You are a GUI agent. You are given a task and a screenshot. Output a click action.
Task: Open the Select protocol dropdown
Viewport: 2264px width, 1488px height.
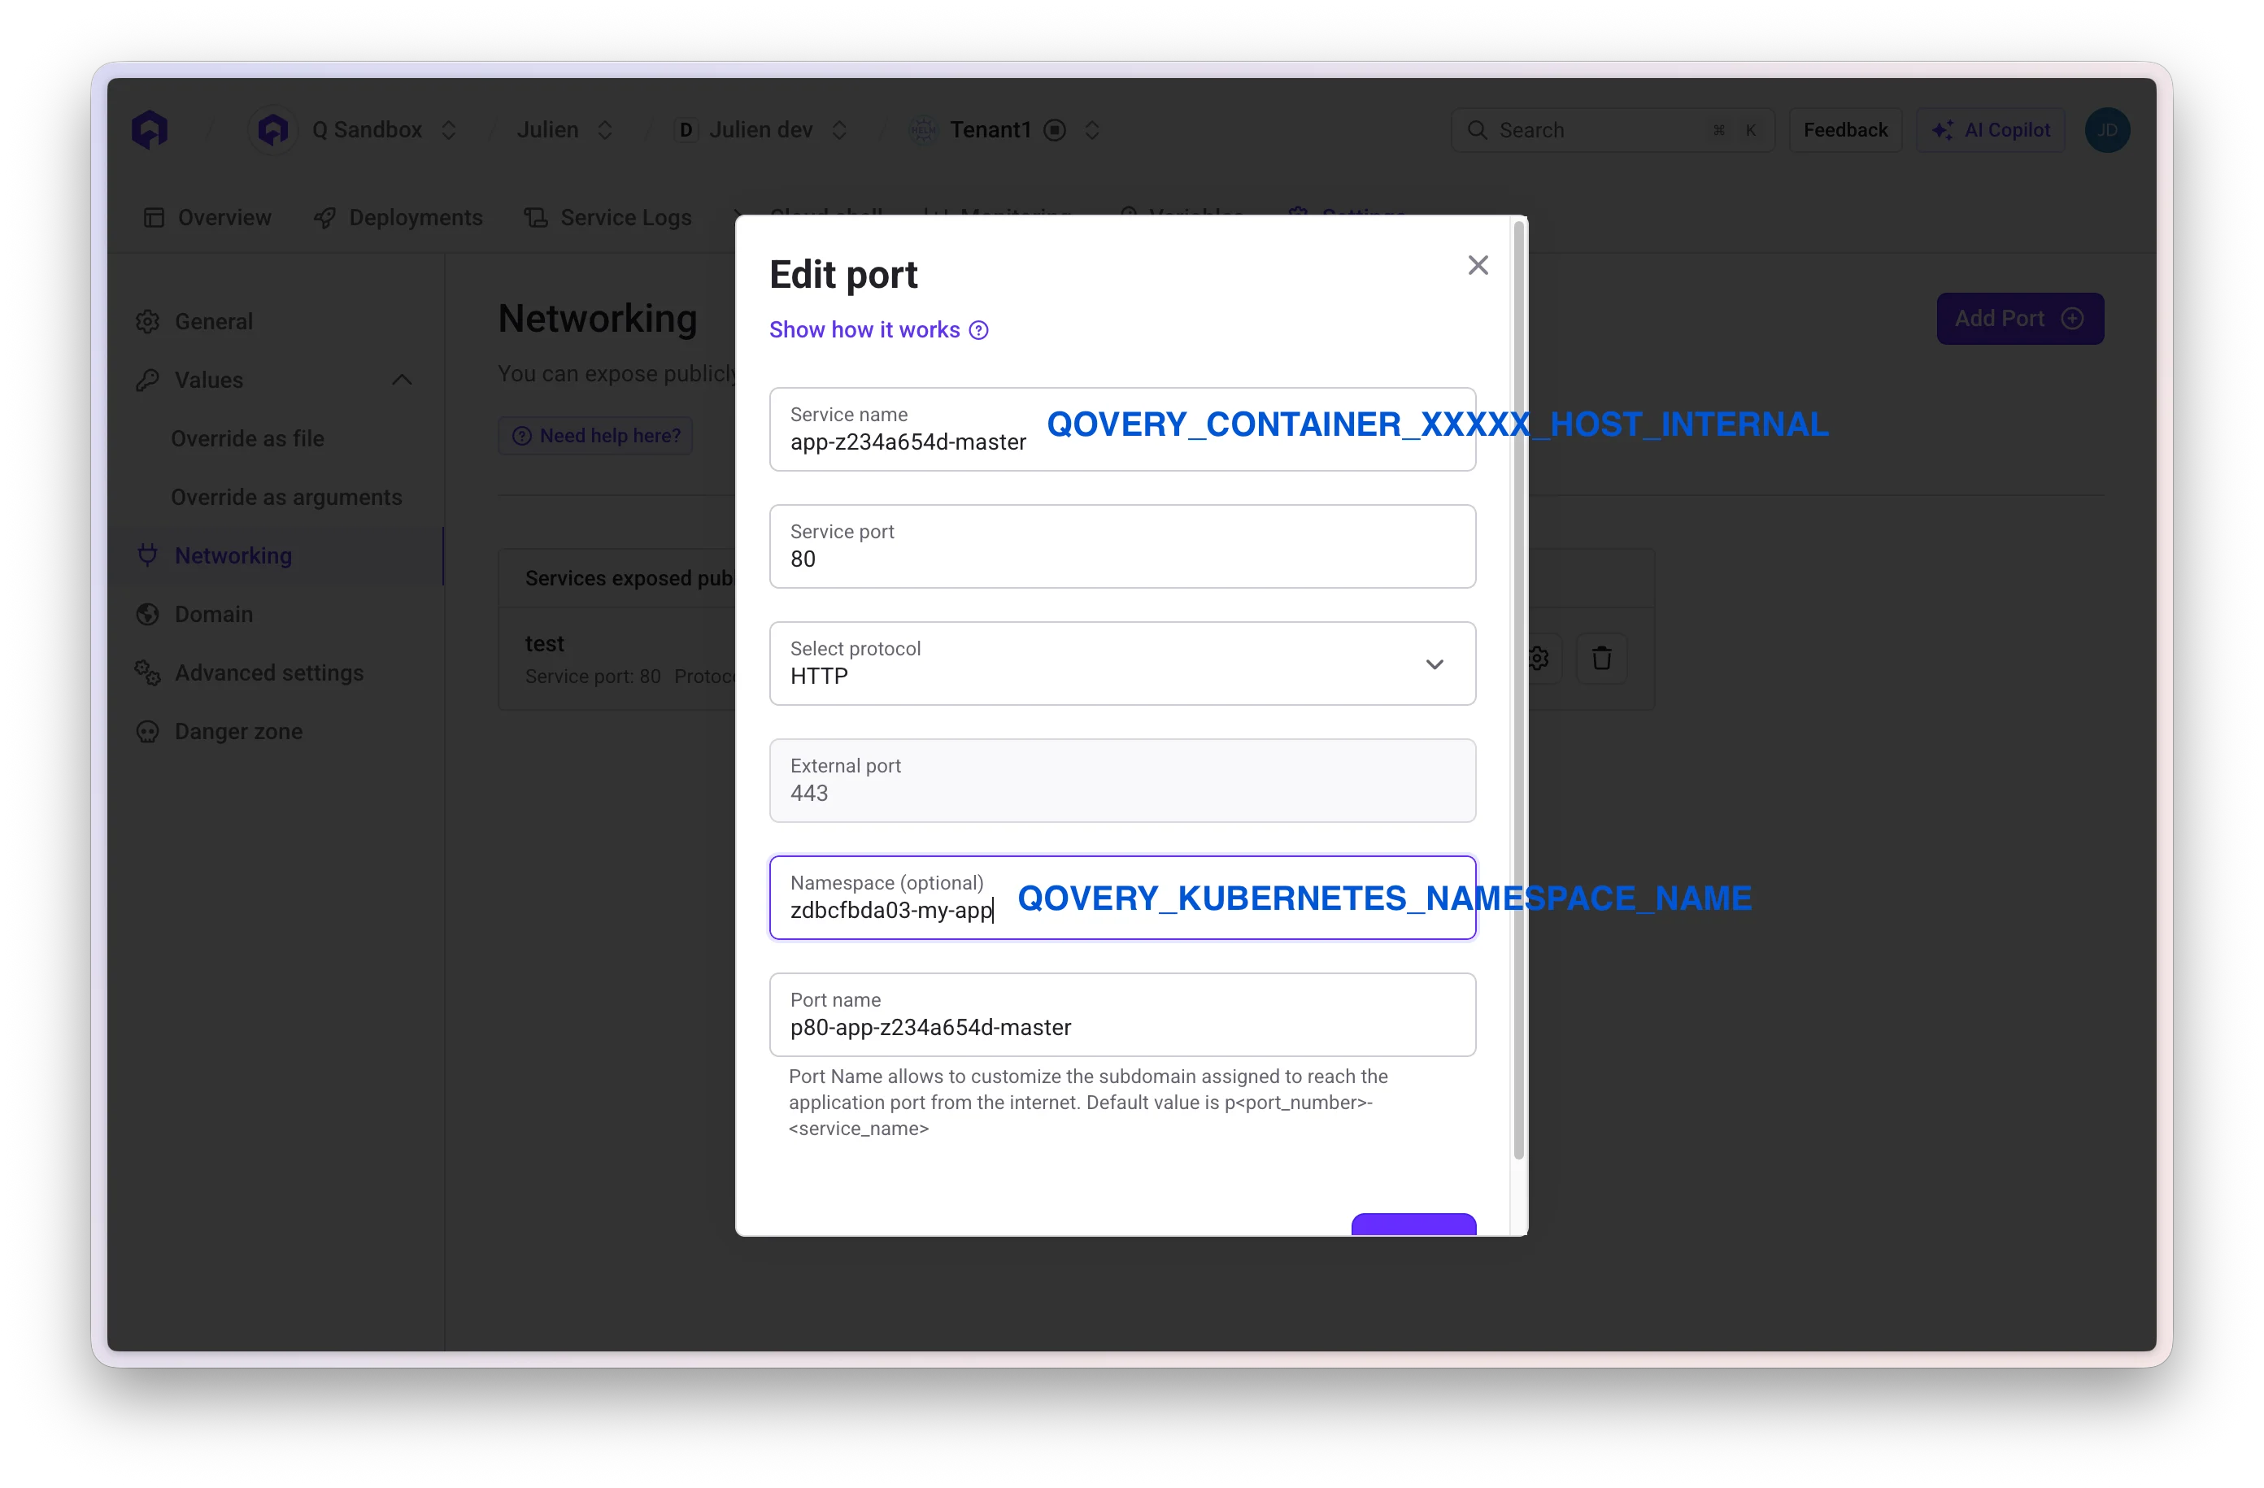coord(1121,664)
